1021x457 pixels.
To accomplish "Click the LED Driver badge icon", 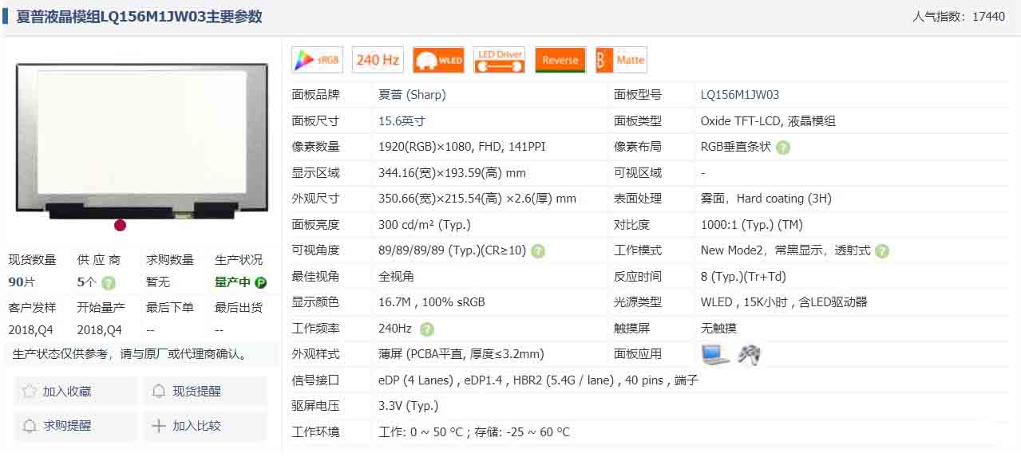I will coord(499,60).
